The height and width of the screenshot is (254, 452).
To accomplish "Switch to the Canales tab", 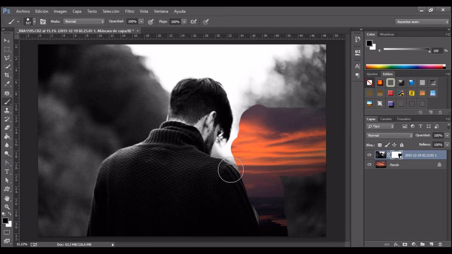I will (x=386, y=119).
